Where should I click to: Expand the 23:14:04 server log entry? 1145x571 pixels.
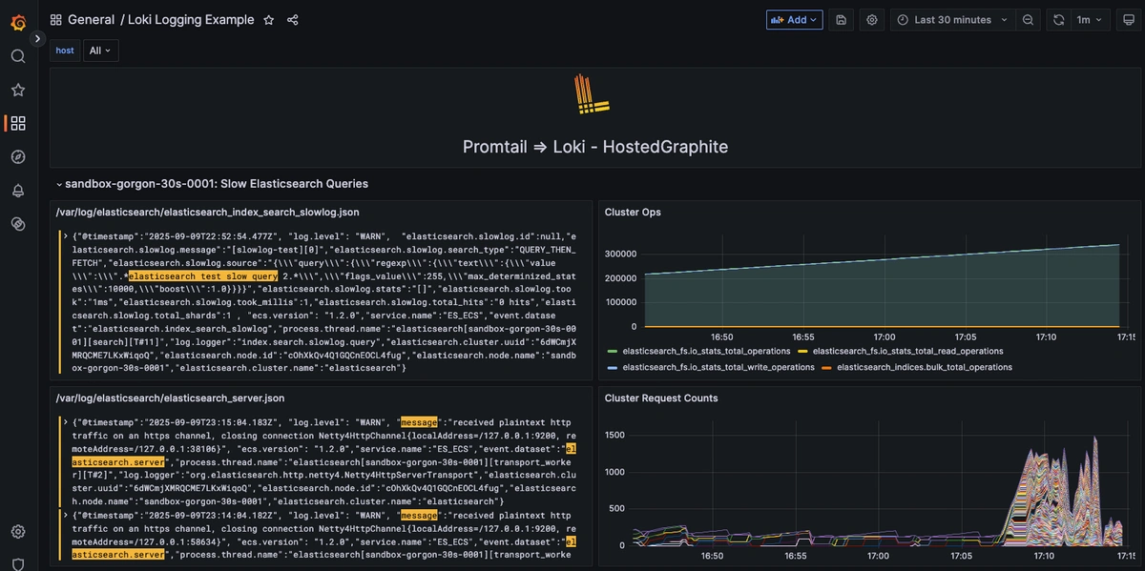pyautogui.click(x=65, y=516)
